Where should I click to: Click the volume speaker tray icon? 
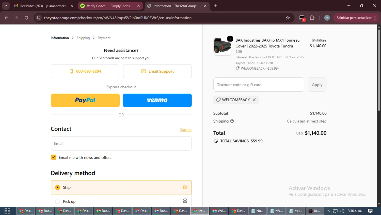click(x=342, y=211)
